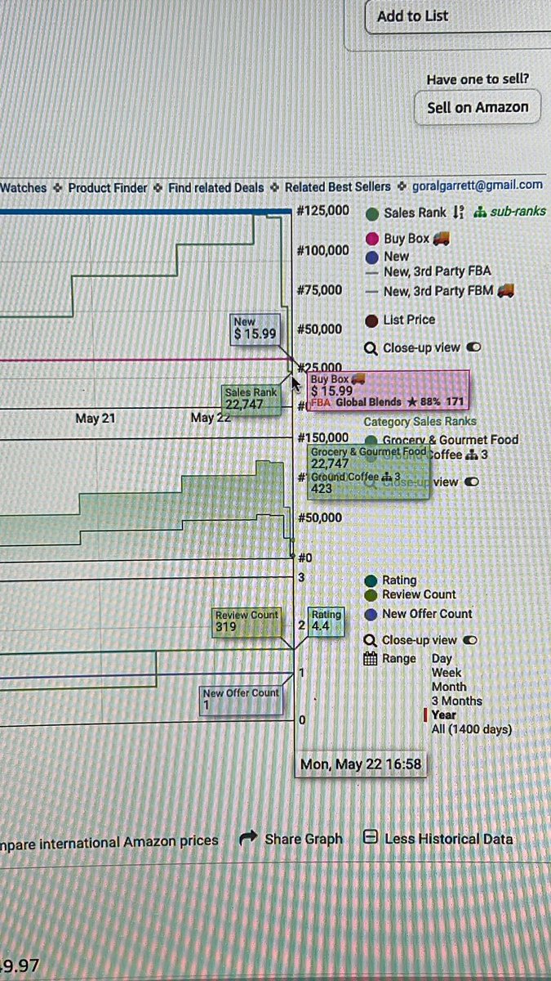Click the Rating 4.4 tooltip
Screen dimensions: 551x981
point(326,621)
